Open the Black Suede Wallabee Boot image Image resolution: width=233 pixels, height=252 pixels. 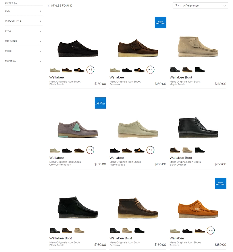pos(78,207)
